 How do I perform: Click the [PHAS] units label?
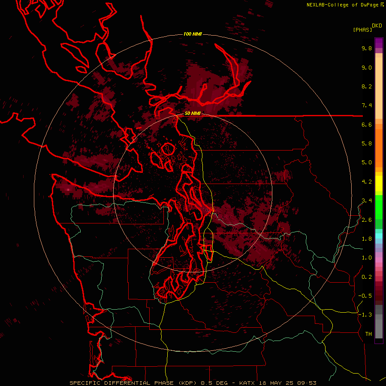[x=362, y=30]
